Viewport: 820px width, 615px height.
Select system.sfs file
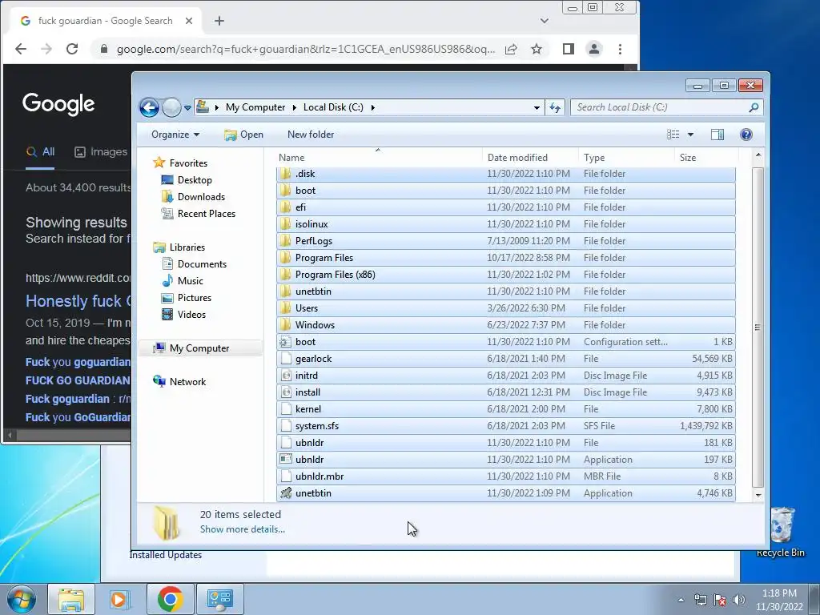[506, 426]
